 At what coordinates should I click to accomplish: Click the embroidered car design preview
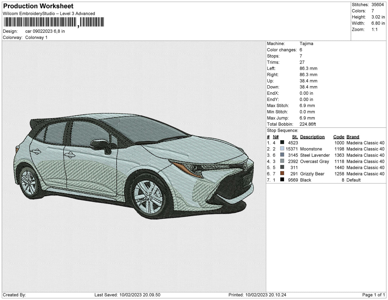coord(134,166)
